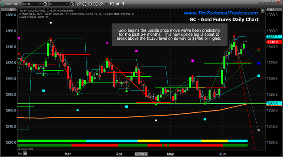This screenshot has width=283, height=157.
Task: Click the cyan 1352.7 price marker
Action: 274,37
